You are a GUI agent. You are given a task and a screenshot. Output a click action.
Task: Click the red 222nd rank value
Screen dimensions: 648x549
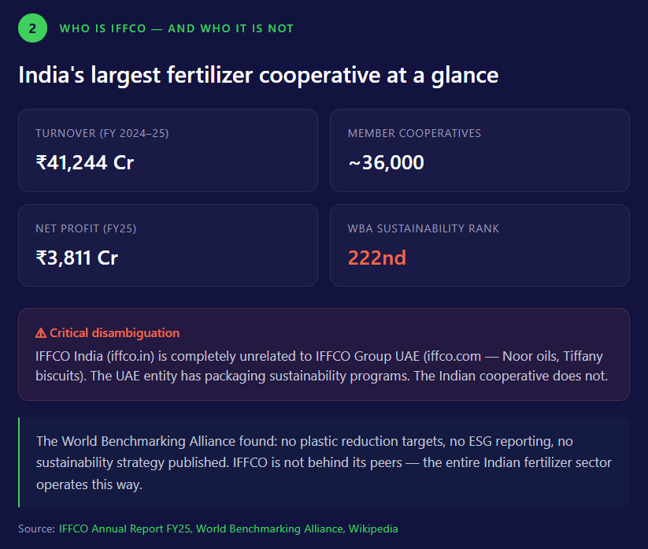point(377,258)
